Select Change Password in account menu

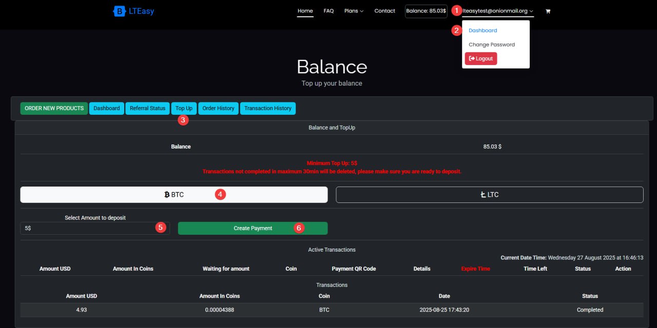(491, 45)
